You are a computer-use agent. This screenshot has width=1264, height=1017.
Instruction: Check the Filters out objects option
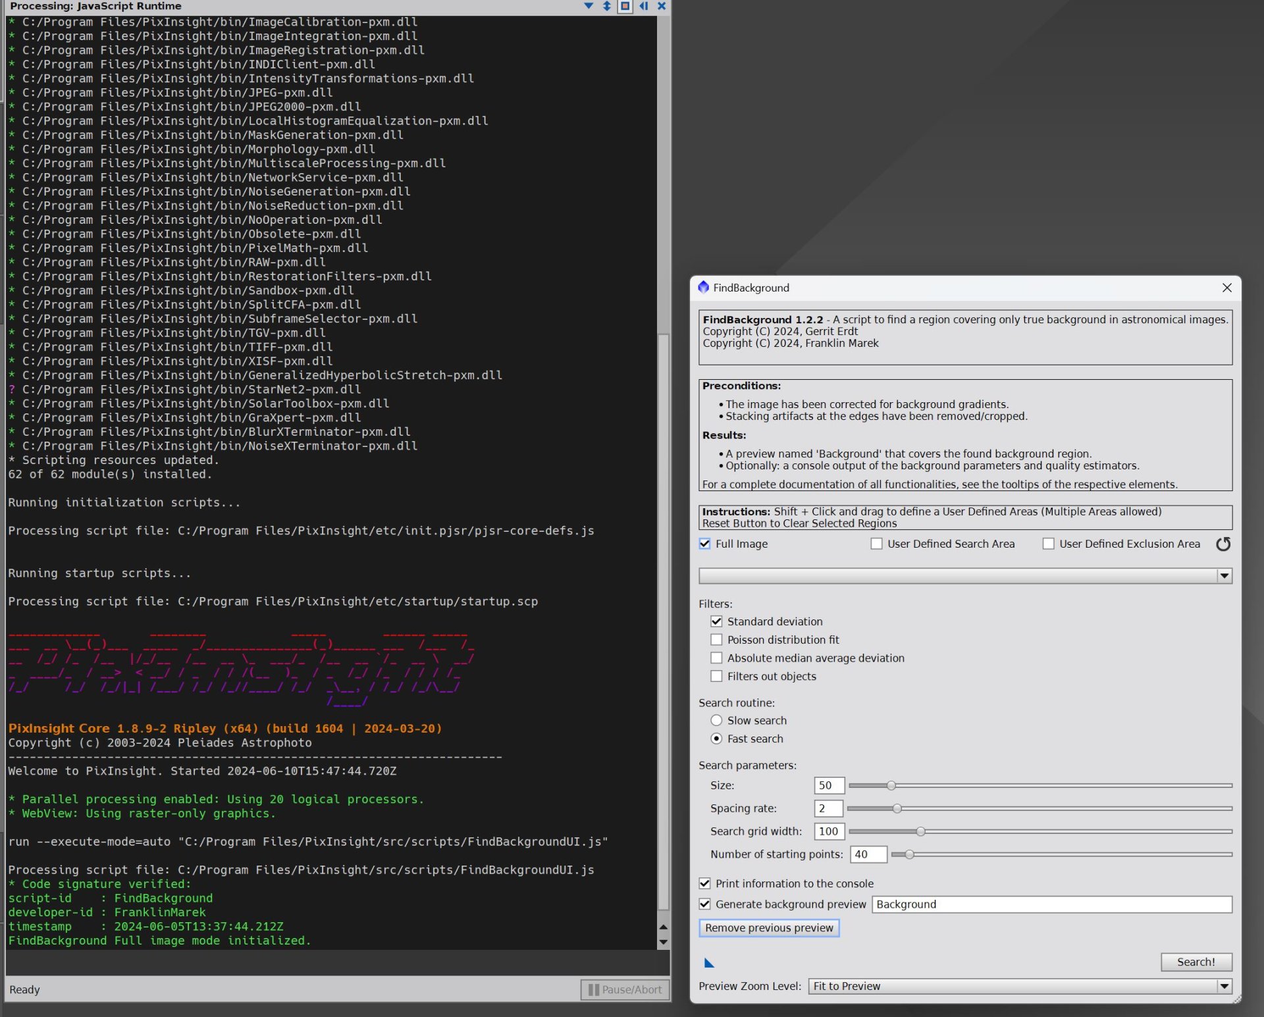pos(716,676)
